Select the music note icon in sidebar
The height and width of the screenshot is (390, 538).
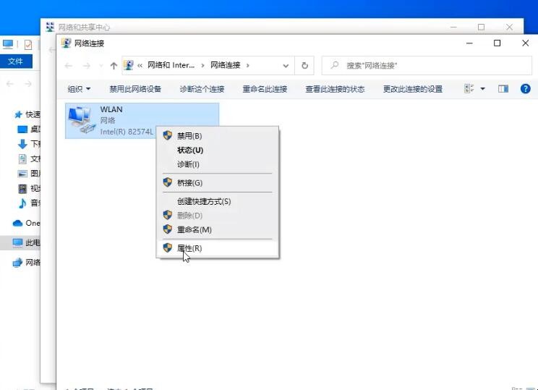[22, 203]
